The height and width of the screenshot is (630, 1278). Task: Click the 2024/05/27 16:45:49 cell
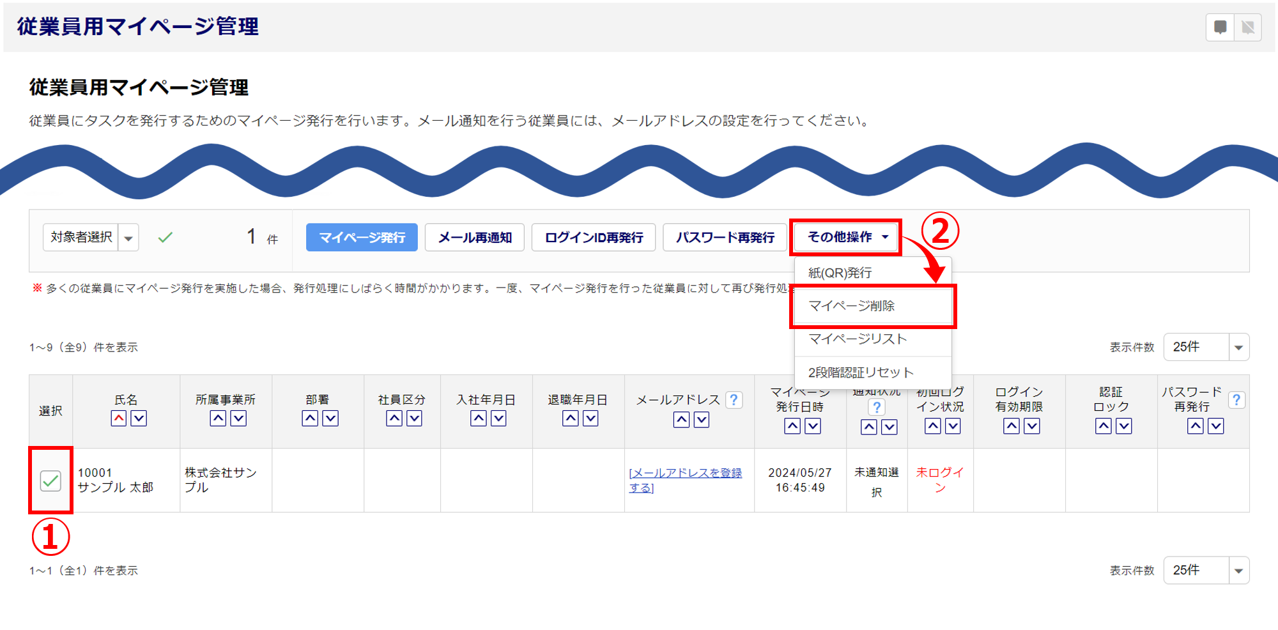800,480
